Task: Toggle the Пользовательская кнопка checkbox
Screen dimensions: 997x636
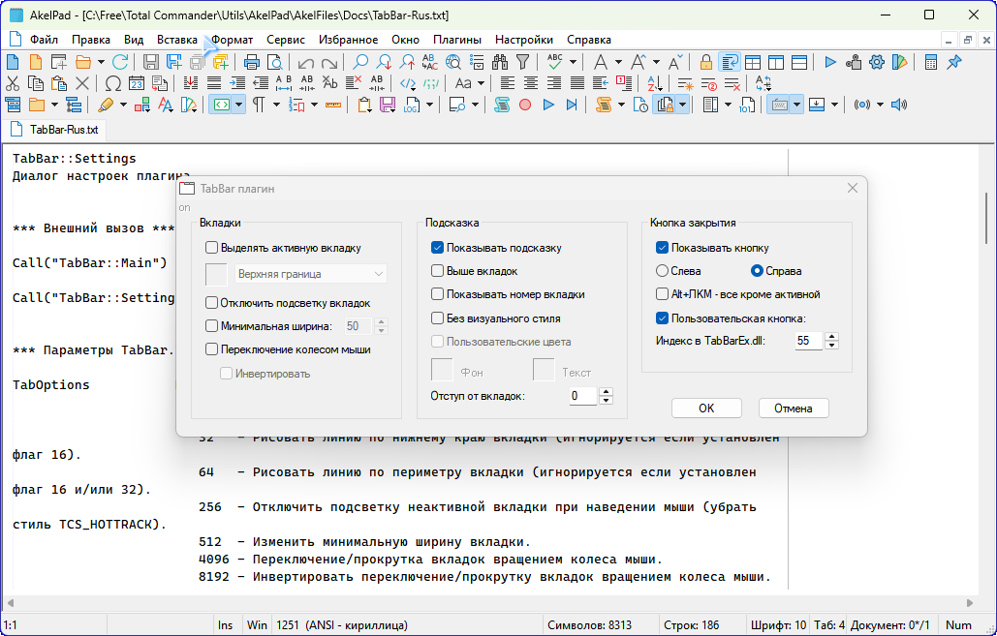Action: point(663,318)
